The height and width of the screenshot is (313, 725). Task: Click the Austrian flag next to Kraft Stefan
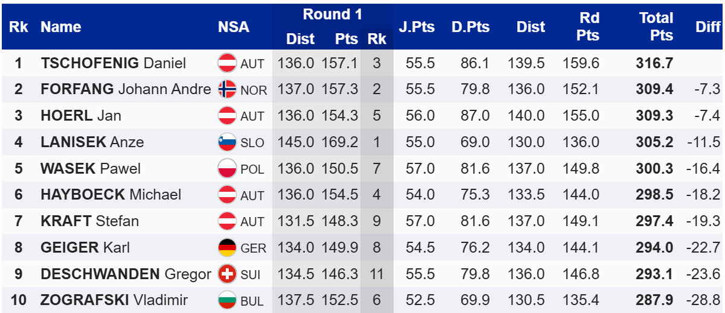coord(227,221)
